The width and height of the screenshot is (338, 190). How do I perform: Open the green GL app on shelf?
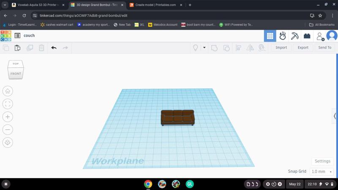point(190,184)
